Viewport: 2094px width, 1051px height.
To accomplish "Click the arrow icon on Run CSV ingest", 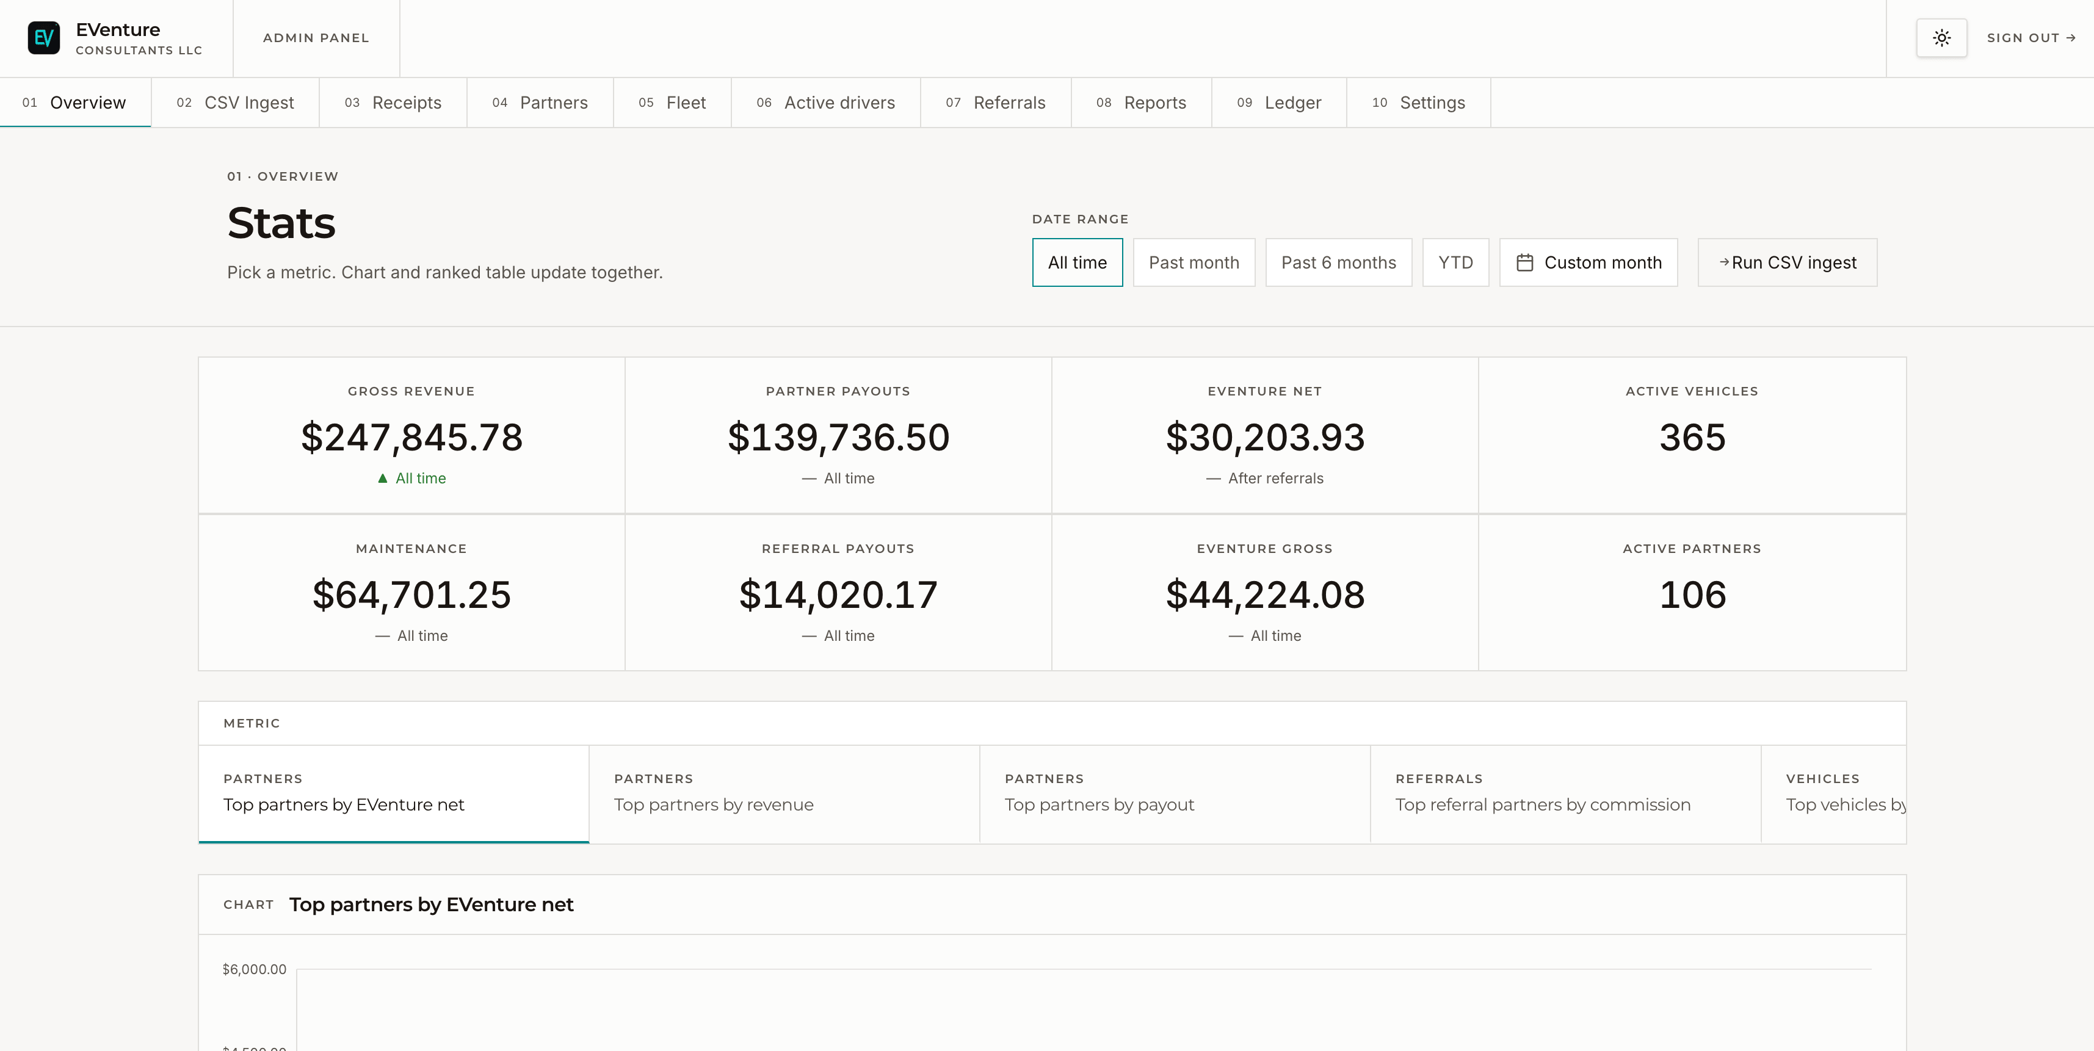I will point(1723,262).
